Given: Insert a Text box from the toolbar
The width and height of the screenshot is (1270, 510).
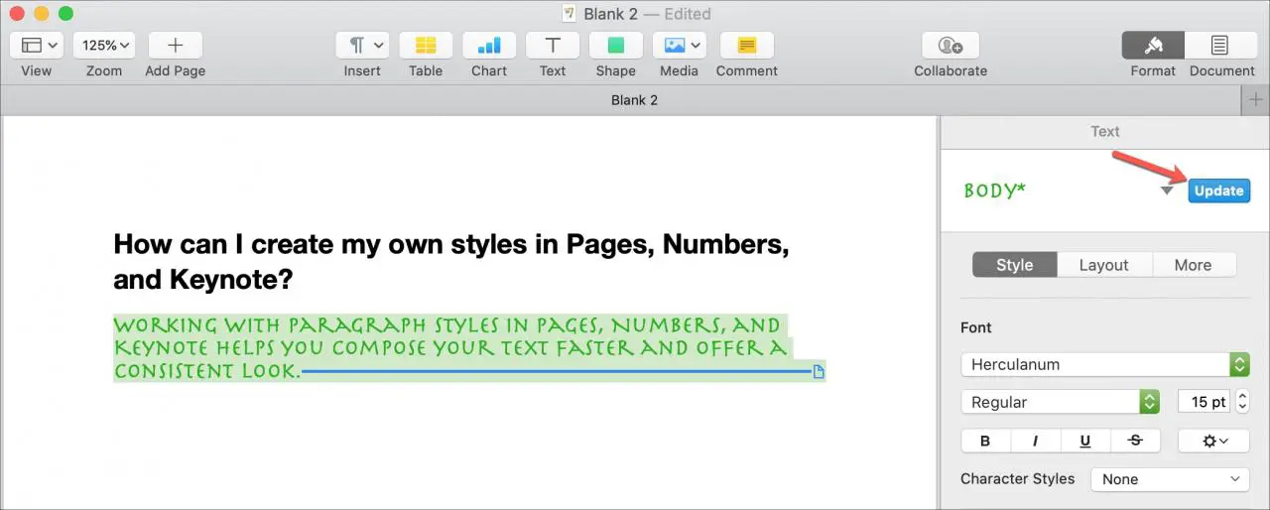Looking at the screenshot, I should tap(553, 46).
